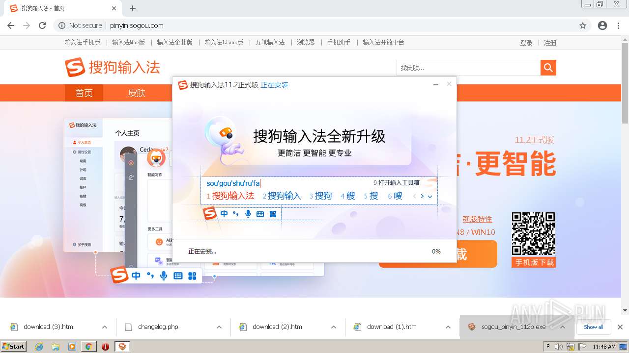Click Show all downloads button

594,327
